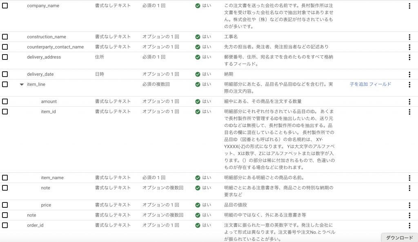Tick the order_id row checkbox
The image size is (418, 242).
pyautogui.click(x=5, y=225)
